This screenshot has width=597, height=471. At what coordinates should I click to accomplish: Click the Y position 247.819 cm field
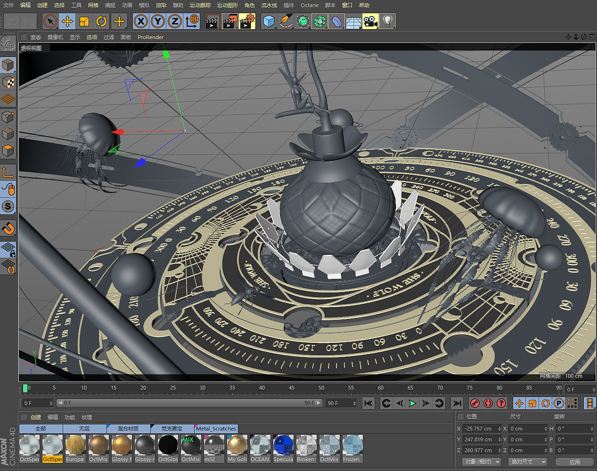480,439
